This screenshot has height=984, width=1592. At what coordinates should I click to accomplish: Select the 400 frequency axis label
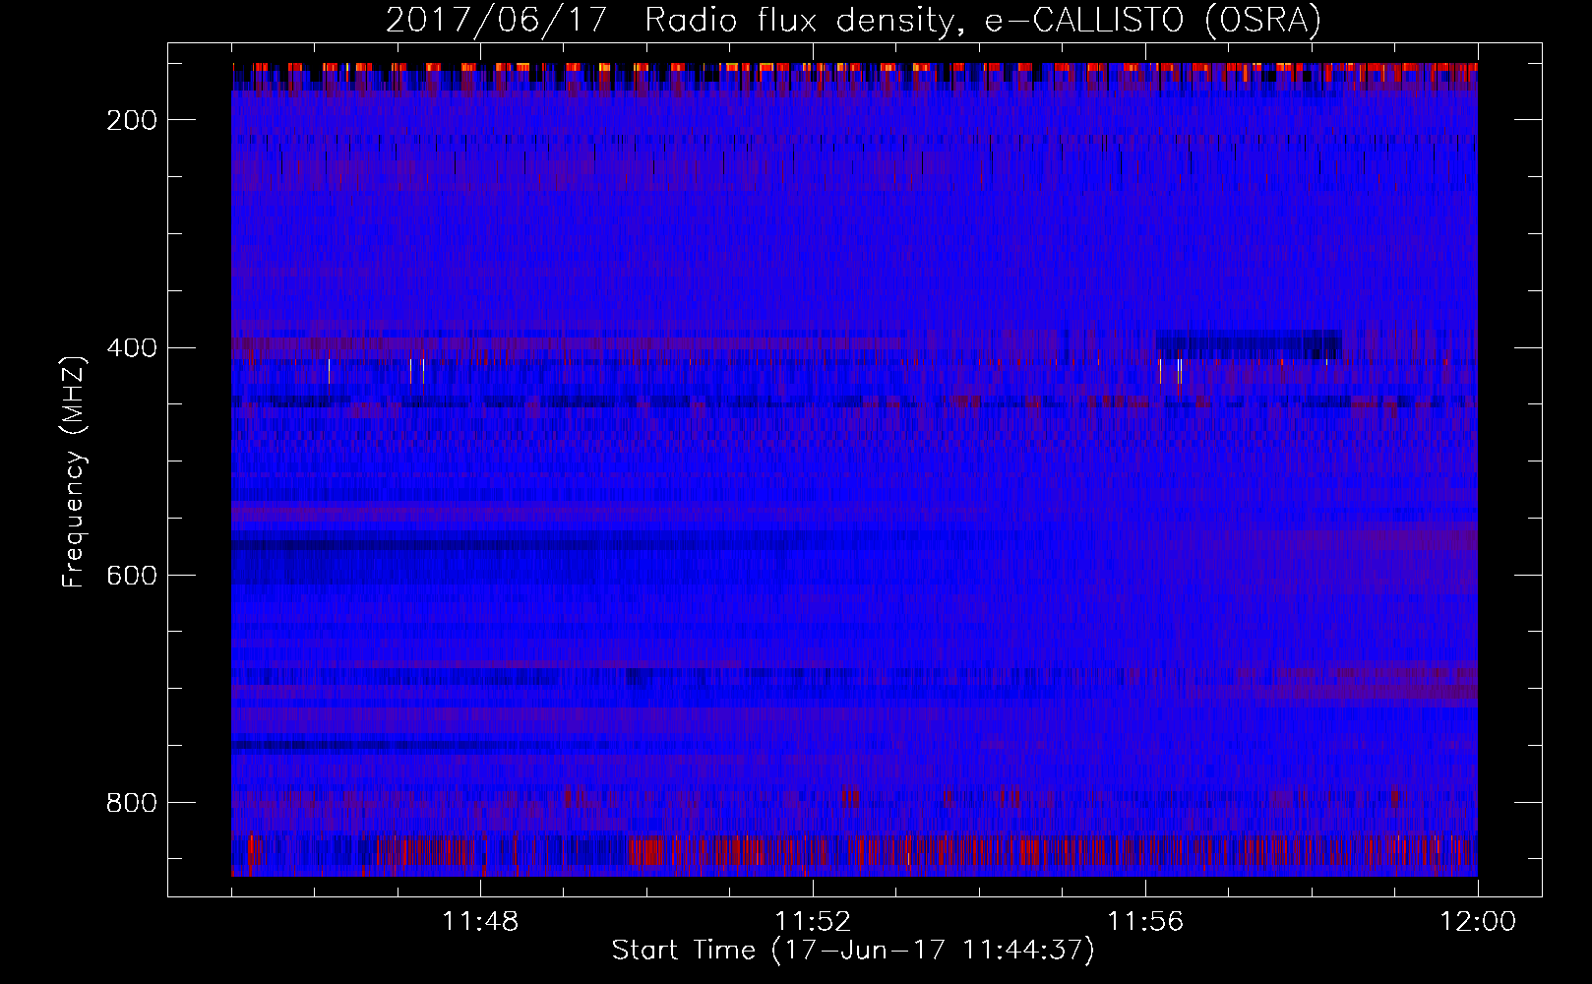[x=132, y=348]
